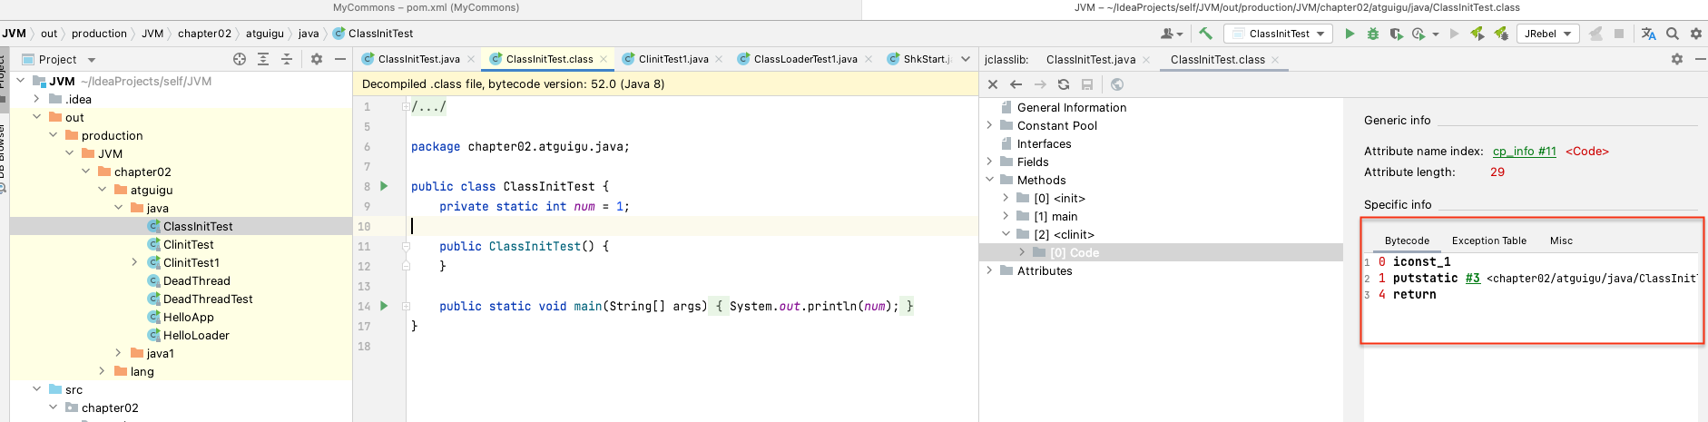Click run gutter icon beside main method
The height and width of the screenshot is (422, 1708).
click(384, 306)
